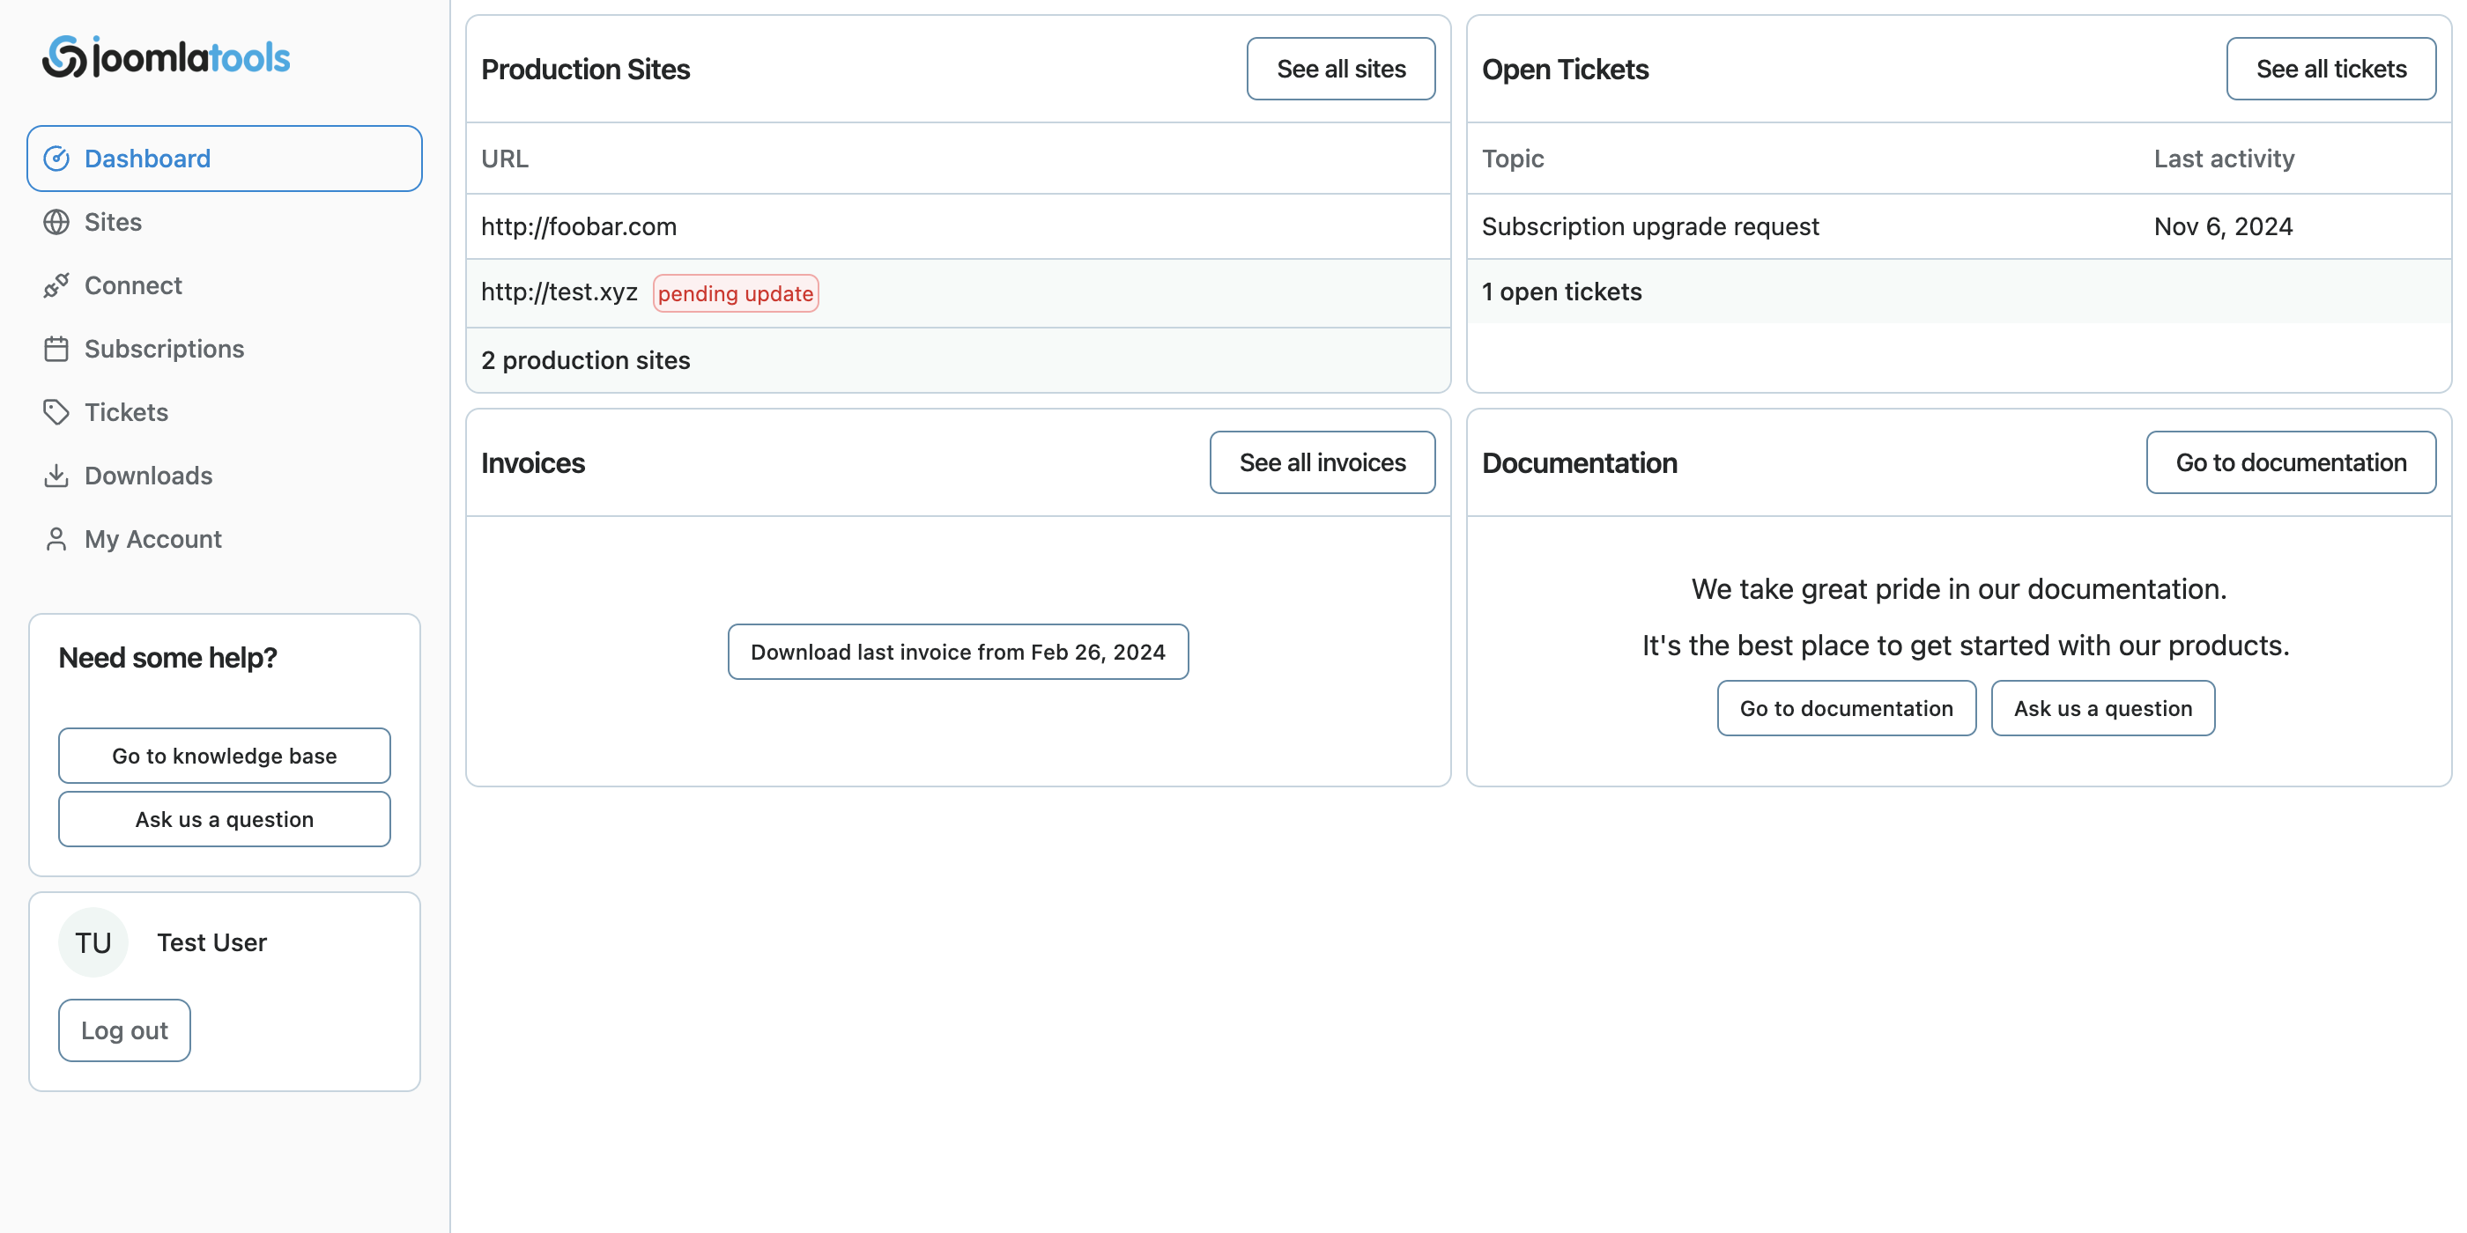Click the My Account person icon
This screenshot has height=1233, width=2467.
coord(56,539)
